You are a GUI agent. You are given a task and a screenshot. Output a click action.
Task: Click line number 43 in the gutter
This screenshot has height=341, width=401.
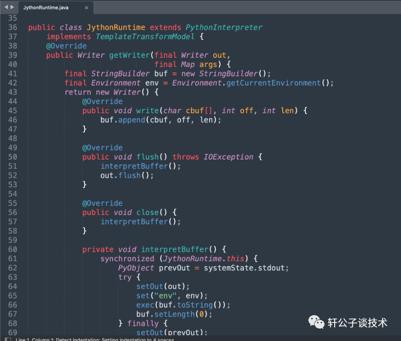pos(12,92)
